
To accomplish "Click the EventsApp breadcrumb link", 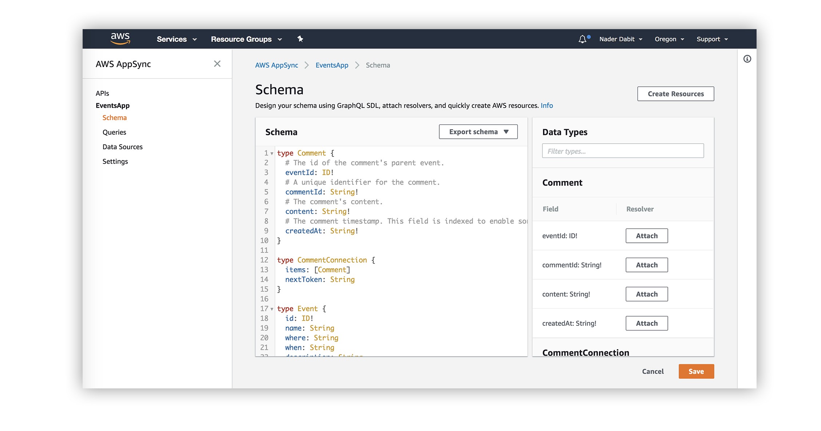I will [x=332, y=66].
